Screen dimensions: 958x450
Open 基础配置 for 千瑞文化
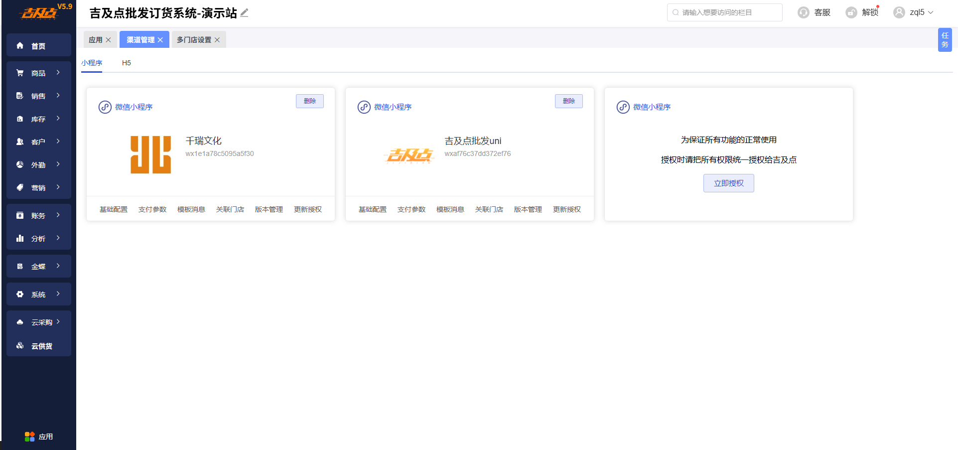click(114, 209)
